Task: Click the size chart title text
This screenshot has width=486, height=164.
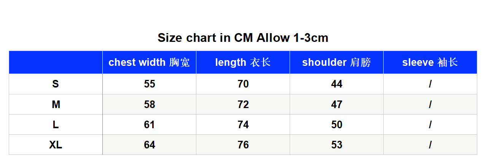Action: click(243, 38)
